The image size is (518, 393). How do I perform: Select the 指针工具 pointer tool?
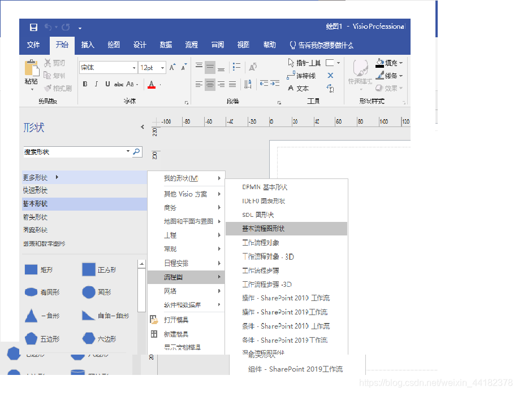[304, 63]
